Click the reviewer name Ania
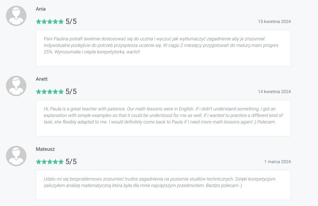Screen dimensions: 318x206 coord(41,9)
